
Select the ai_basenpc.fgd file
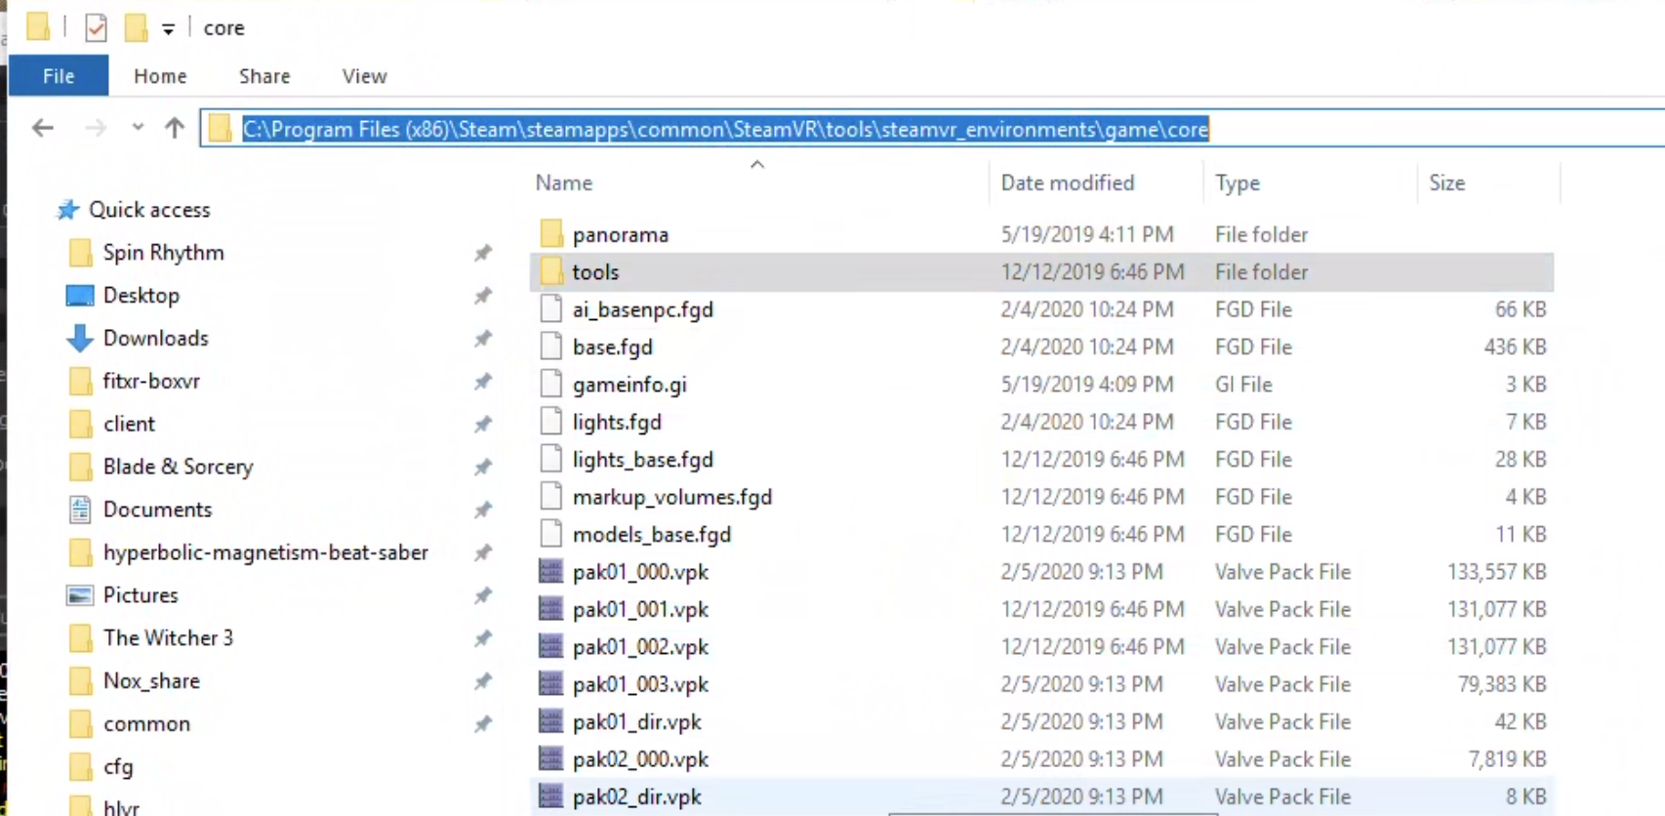[1041, 309]
